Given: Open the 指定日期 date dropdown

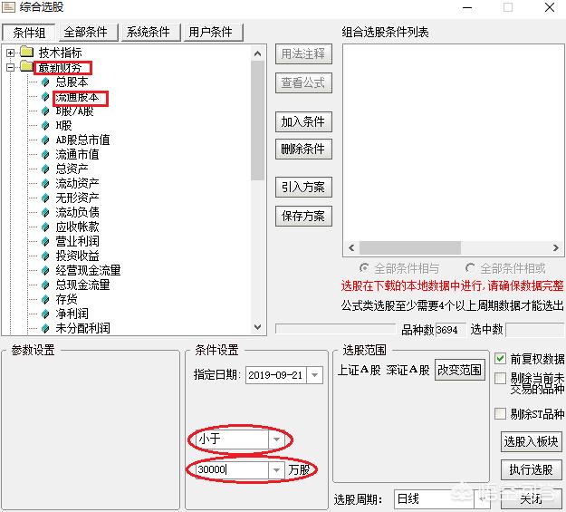Looking at the screenshot, I should 314,375.
